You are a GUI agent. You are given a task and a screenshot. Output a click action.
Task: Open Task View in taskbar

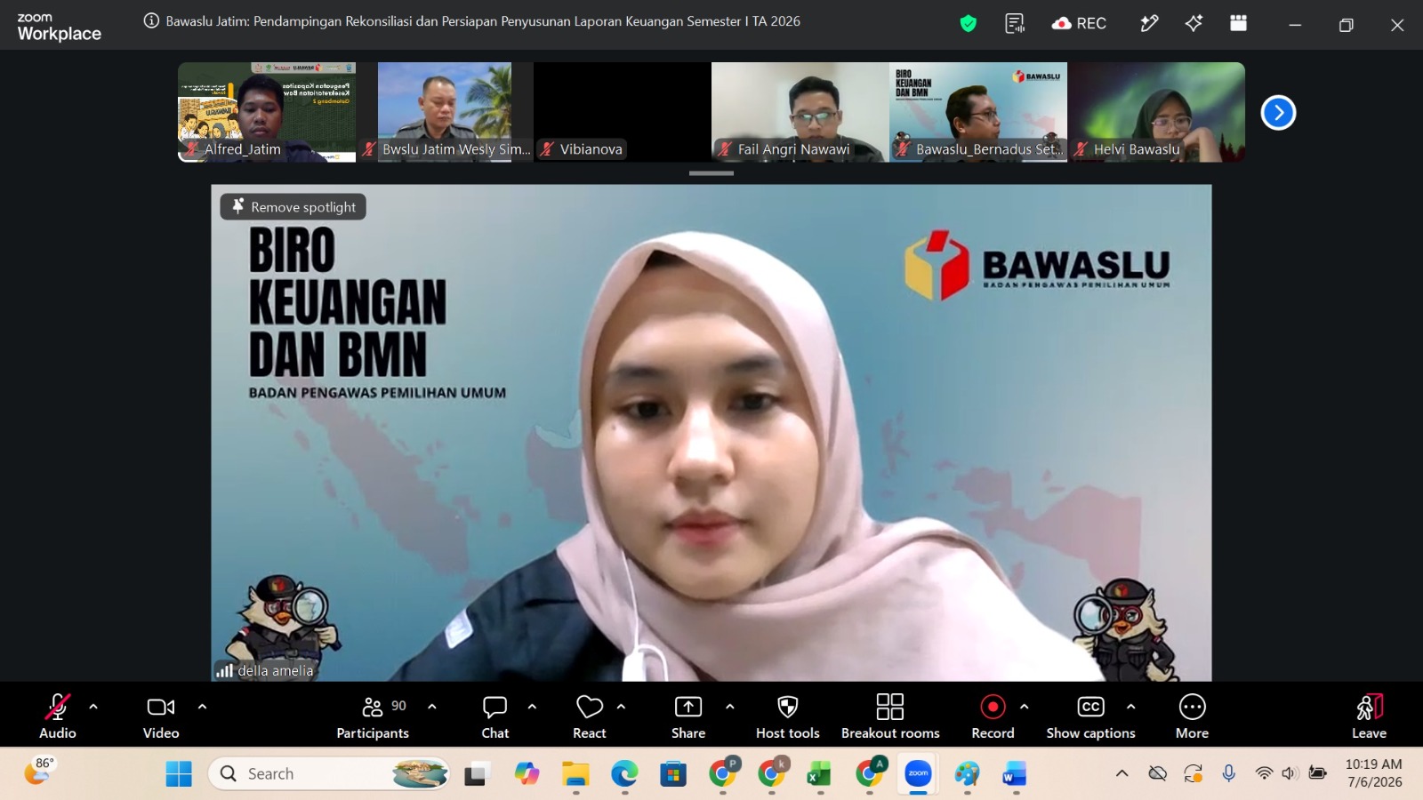click(x=478, y=774)
